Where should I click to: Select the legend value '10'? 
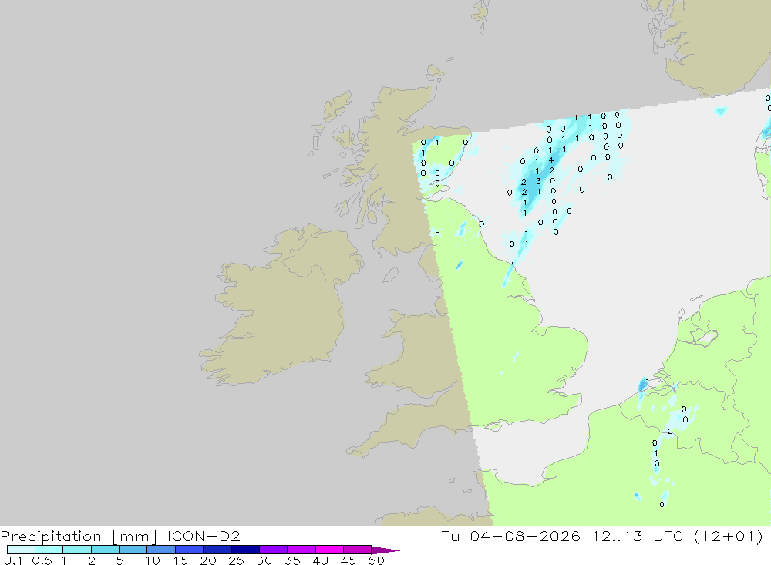[153, 560]
